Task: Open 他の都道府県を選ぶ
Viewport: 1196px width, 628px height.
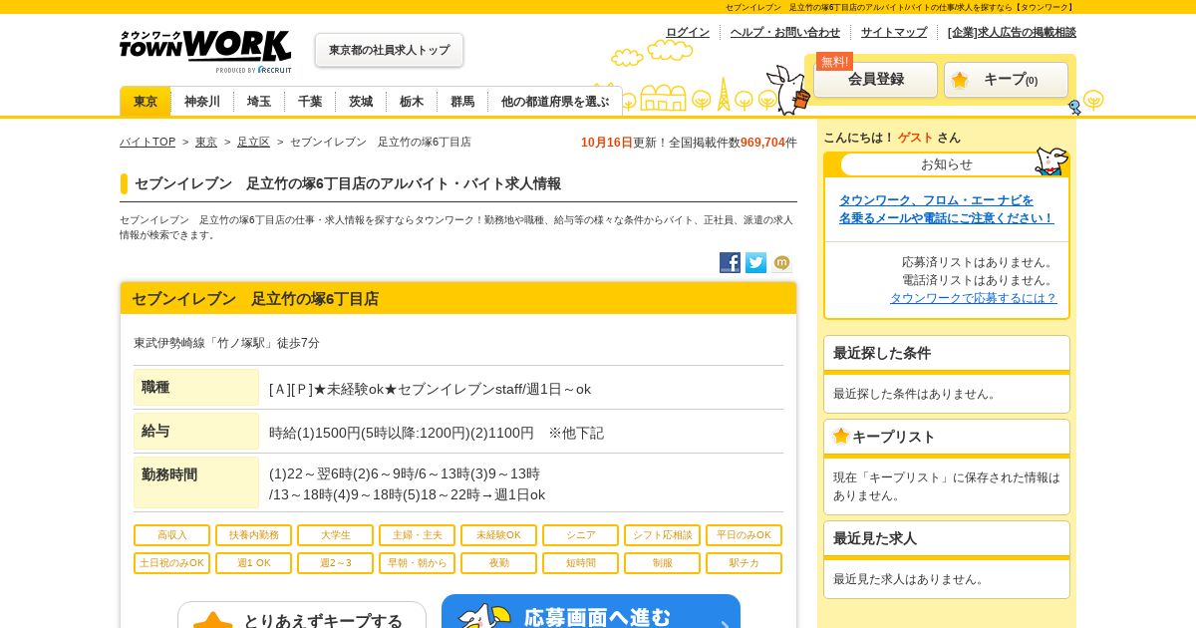Action: coord(555,102)
